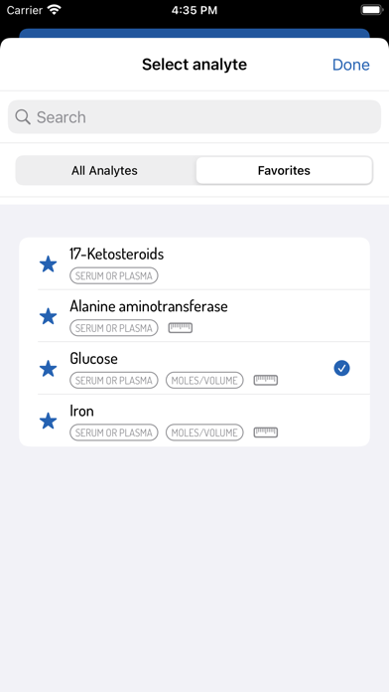Screen dimensions: 389x692
Task: Tap the star icon beside Iron
Action: tap(48, 421)
